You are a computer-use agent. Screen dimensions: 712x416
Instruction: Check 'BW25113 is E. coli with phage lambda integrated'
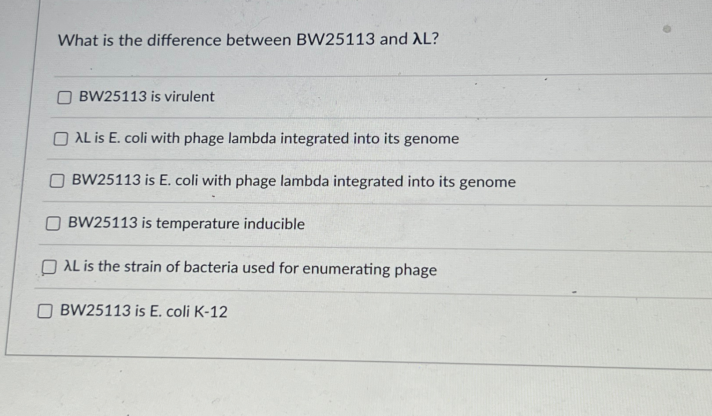pos(57,181)
